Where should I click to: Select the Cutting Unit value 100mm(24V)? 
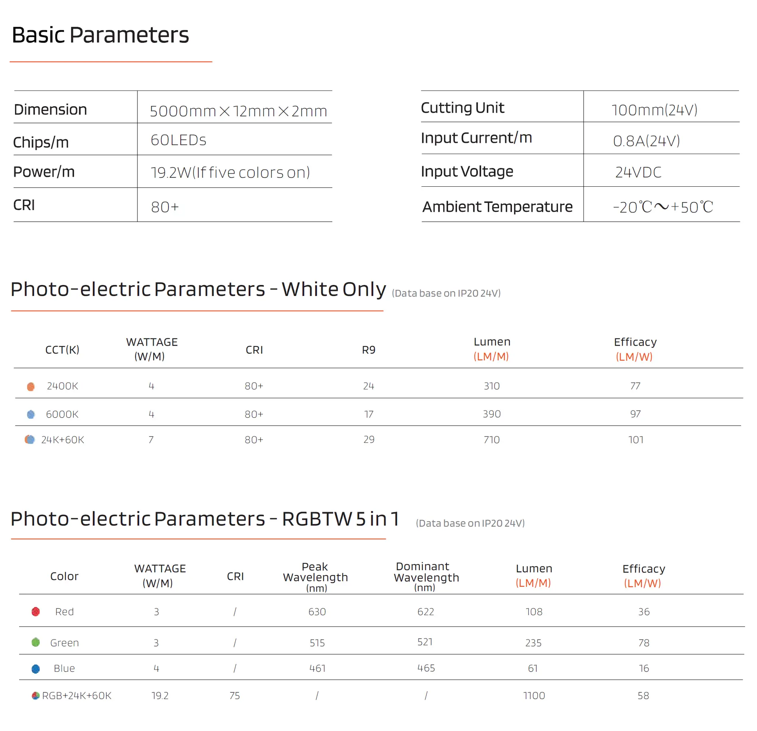[654, 110]
